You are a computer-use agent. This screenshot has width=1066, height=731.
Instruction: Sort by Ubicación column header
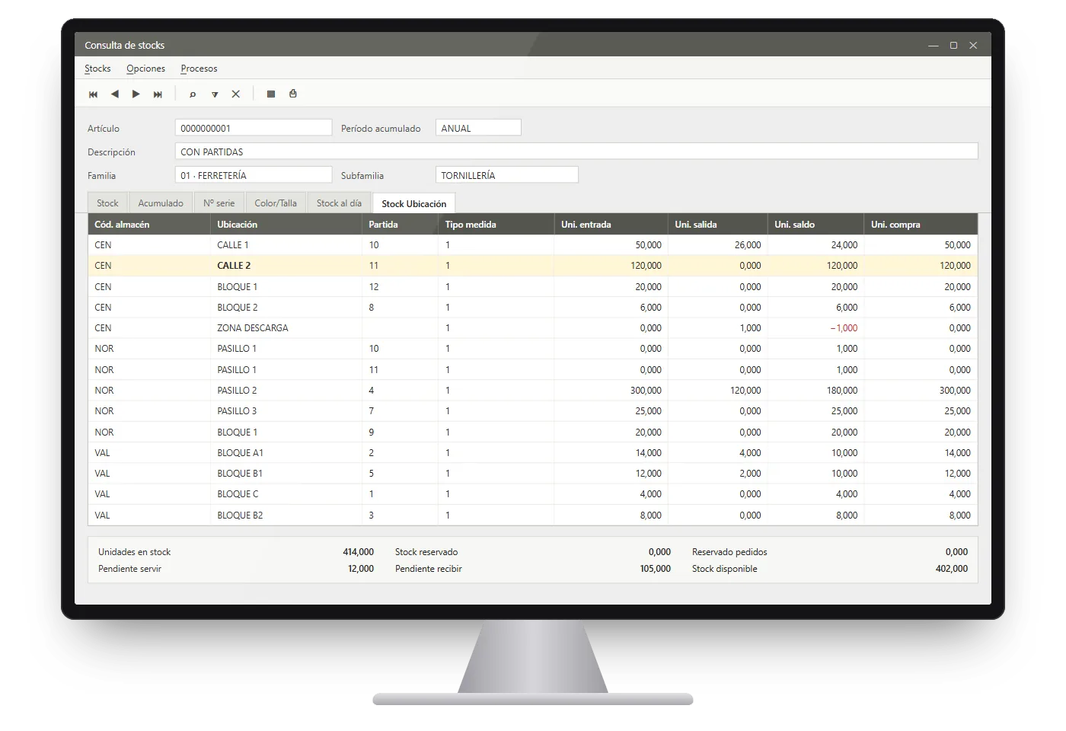click(286, 225)
